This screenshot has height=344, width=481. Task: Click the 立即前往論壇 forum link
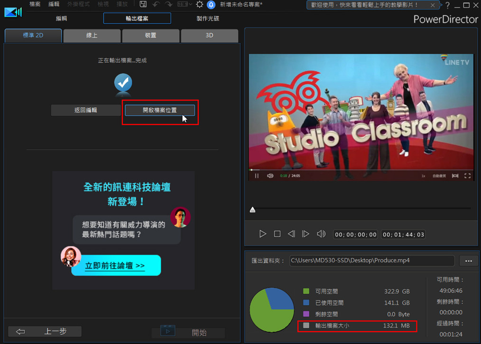point(115,266)
